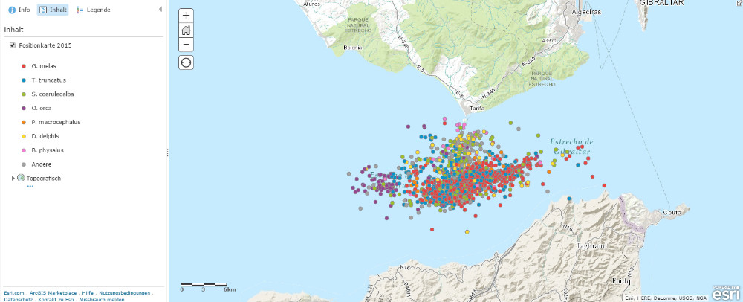Select the G. melas red legend dot
Screen dimensions: 743x302
coord(24,66)
